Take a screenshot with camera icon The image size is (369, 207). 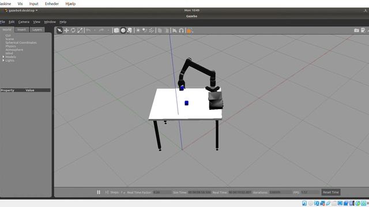(356, 30)
